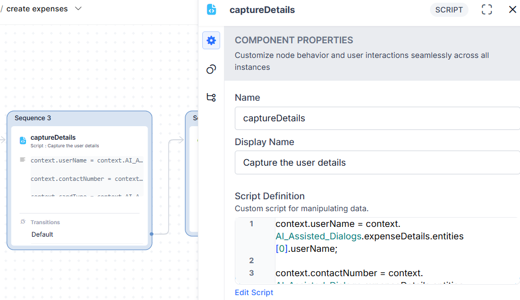Select the Default transition in node
Screen dimensions: 520x300
(42, 234)
